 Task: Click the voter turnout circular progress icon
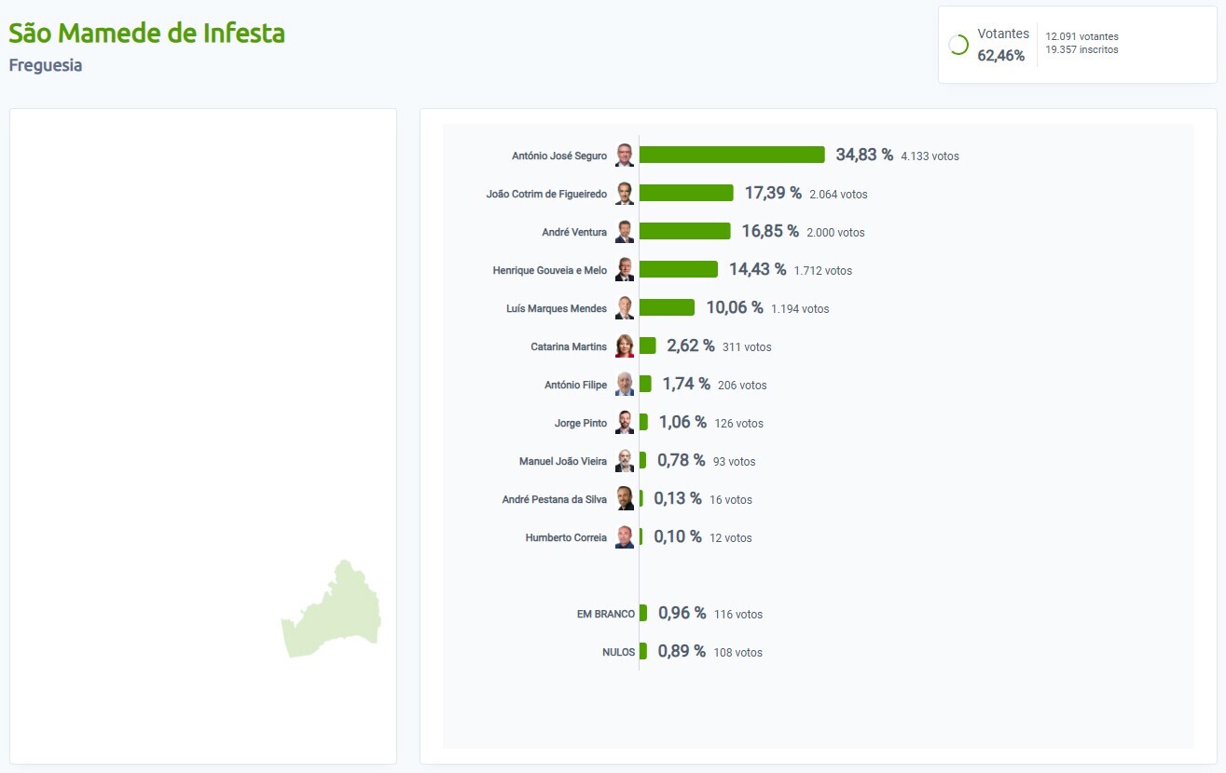[x=958, y=45]
